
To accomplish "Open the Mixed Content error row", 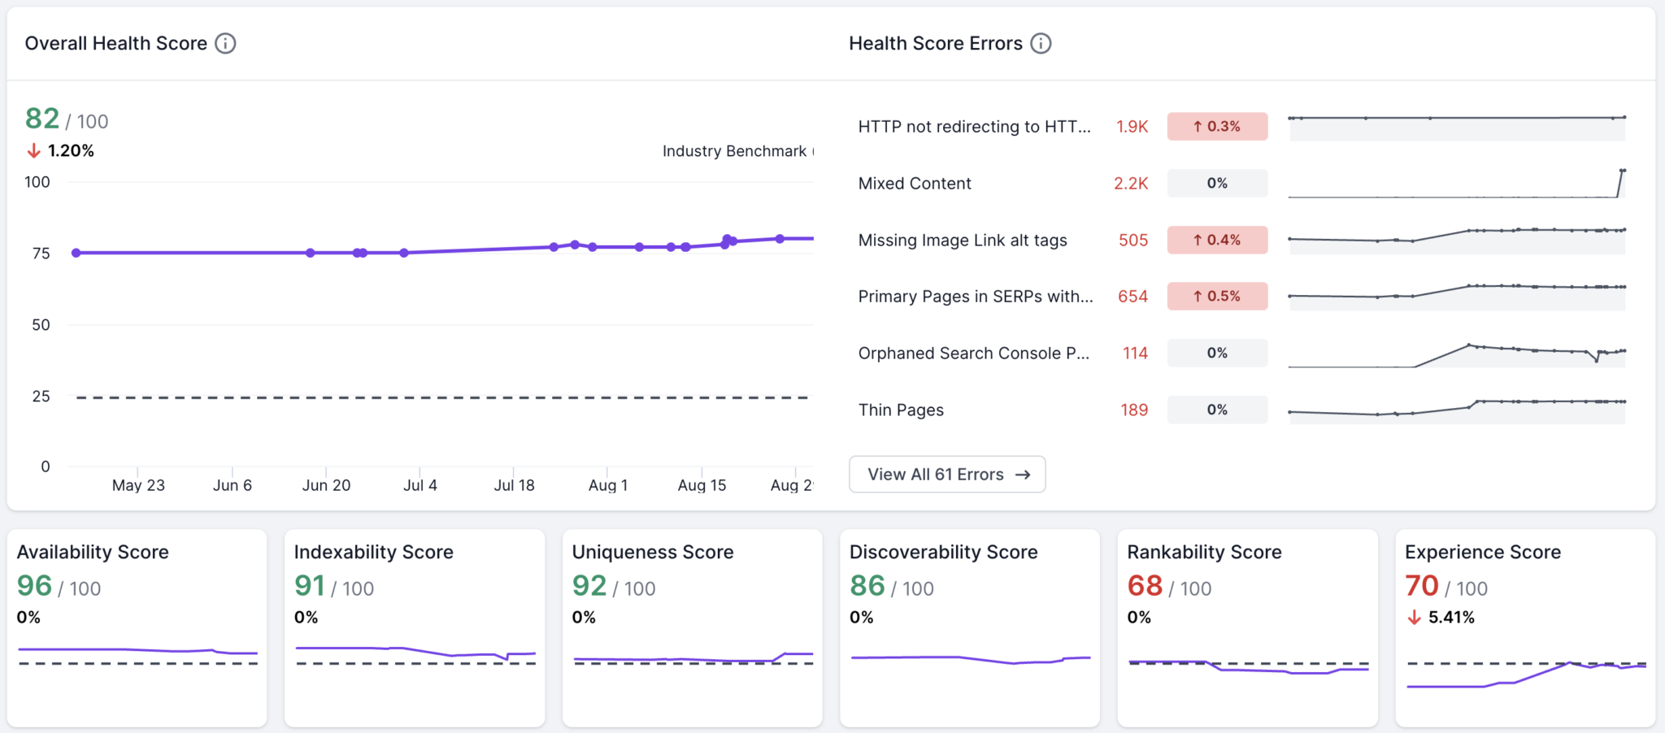I will (x=915, y=184).
